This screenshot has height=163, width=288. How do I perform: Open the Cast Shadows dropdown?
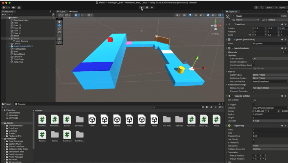point(269,59)
